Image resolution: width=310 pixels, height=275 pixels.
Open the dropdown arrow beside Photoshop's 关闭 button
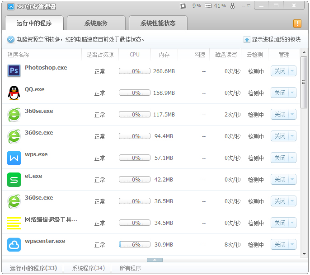[292, 71]
